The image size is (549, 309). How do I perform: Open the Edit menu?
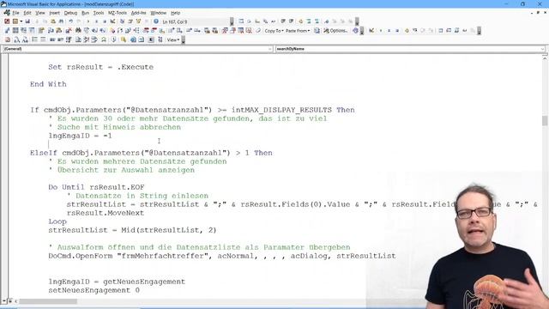coord(27,13)
